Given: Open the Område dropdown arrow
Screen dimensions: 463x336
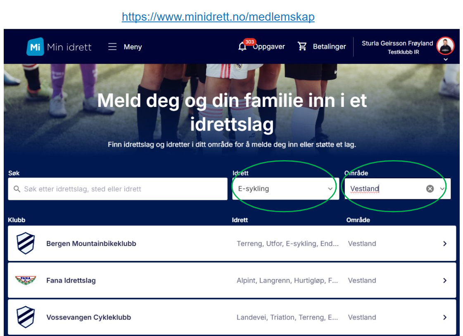Looking at the screenshot, I should (442, 189).
